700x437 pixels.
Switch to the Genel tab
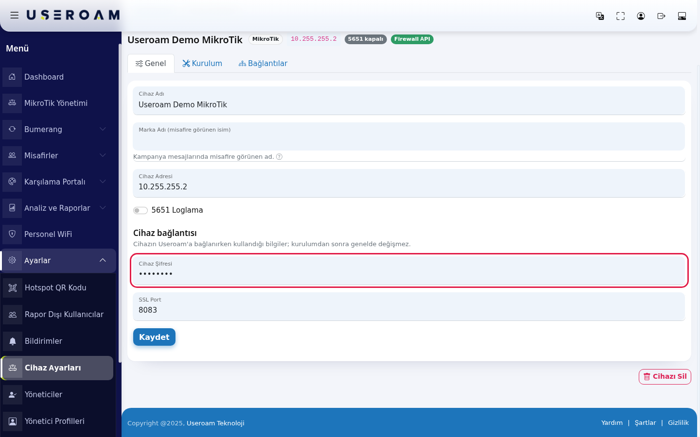[151, 64]
